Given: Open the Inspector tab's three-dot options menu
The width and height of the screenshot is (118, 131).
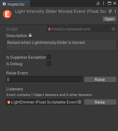Looking at the screenshot, I should [x=104, y=3].
